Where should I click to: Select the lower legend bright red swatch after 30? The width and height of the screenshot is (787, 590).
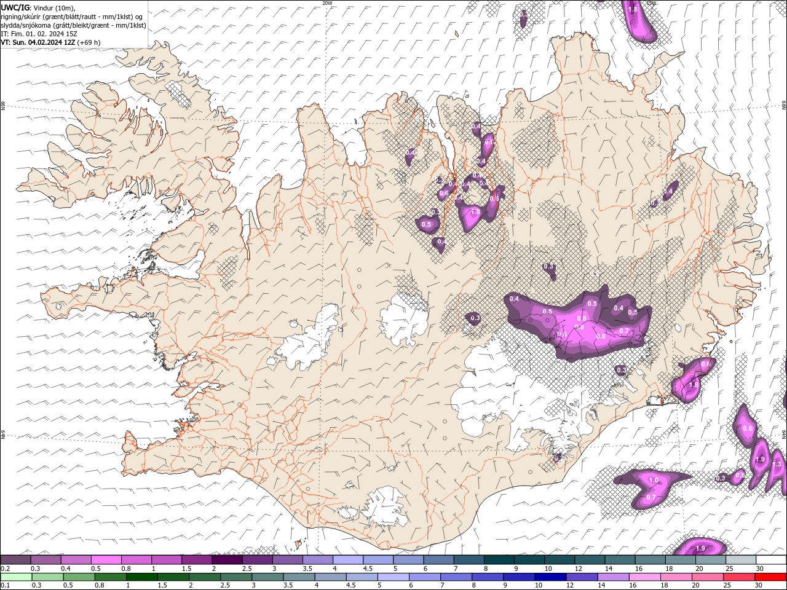(770, 577)
